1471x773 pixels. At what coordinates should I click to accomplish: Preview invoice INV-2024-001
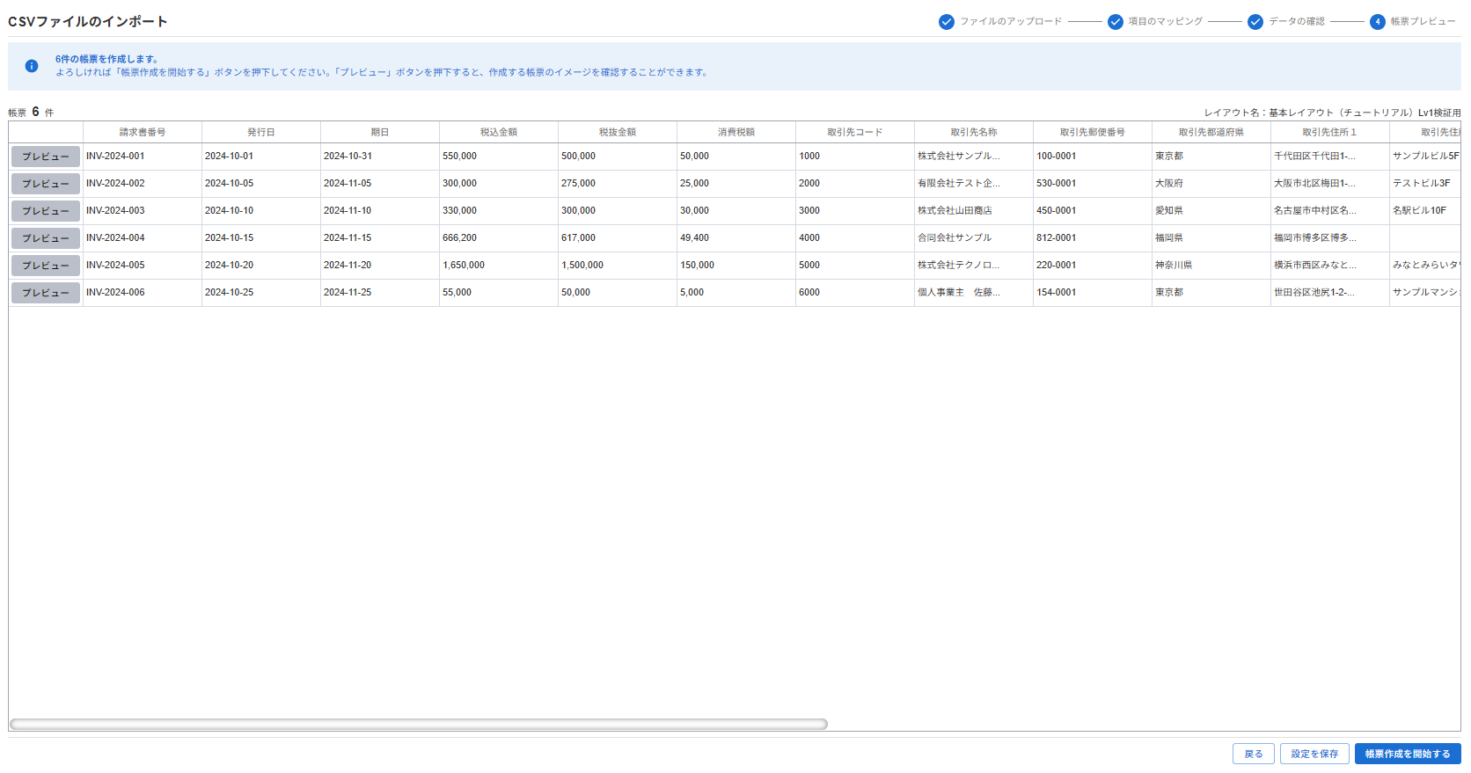click(46, 157)
